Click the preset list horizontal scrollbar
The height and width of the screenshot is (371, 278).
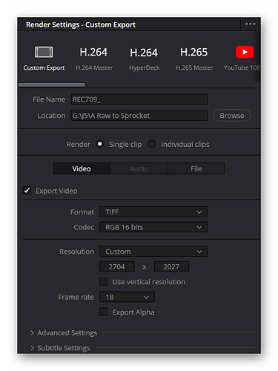click(x=52, y=85)
